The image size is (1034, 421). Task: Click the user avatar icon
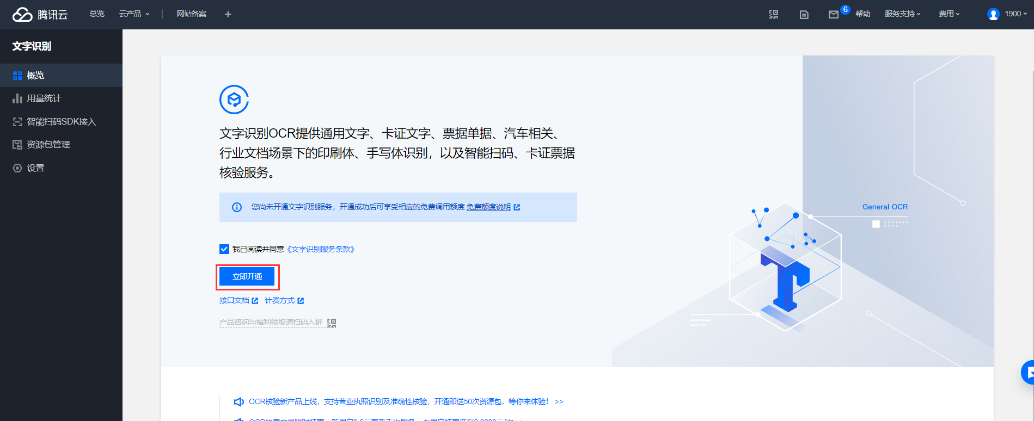(993, 14)
